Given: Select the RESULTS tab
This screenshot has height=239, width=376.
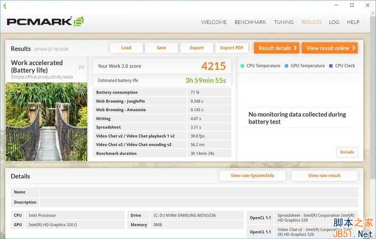Looking at the screenshot, I should click(311, 22).
